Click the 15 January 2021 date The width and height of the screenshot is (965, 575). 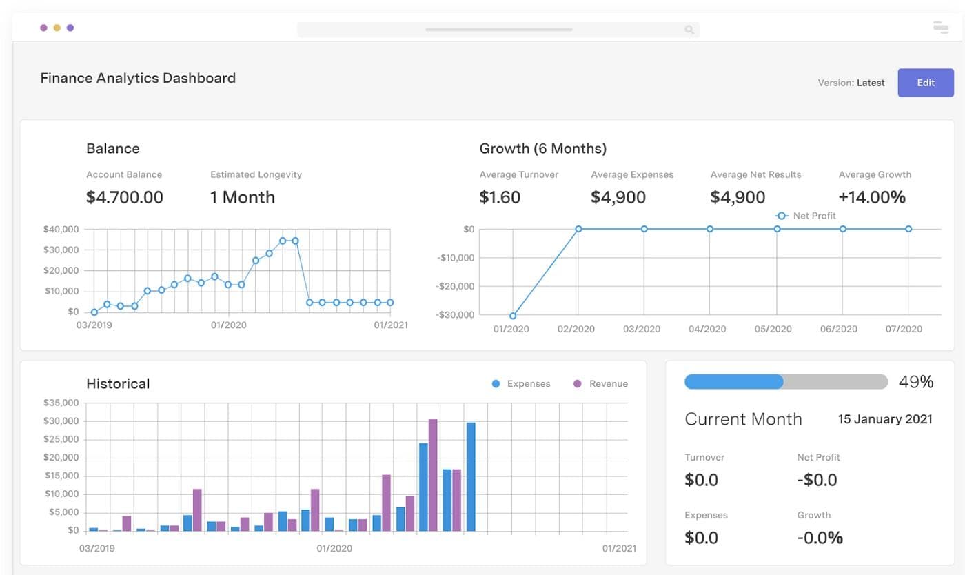pos(884,419)
